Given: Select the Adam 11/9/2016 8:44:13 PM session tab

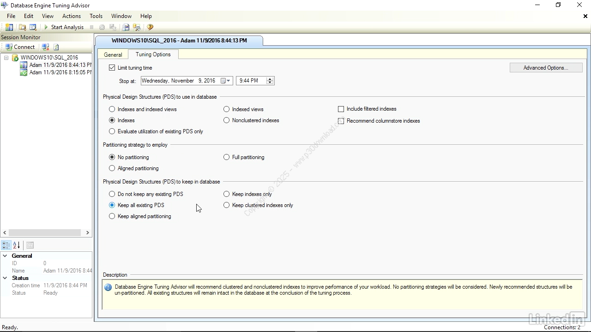Looking at the screenshot, I should pyautogui.click(x=179, y=41).
